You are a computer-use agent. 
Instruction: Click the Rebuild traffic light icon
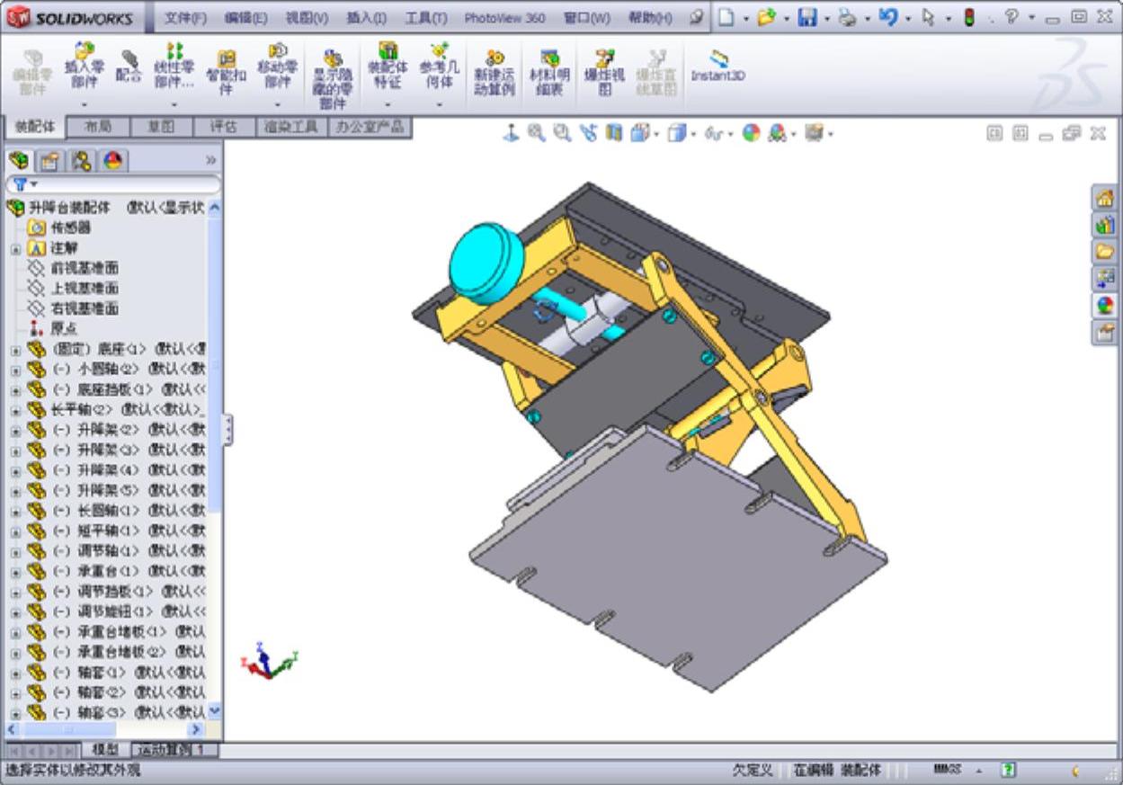[x=969, y=17]
